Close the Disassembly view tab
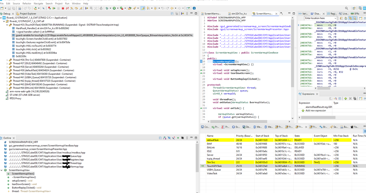Viewport: 366px width, 193px height. point(324,14)
